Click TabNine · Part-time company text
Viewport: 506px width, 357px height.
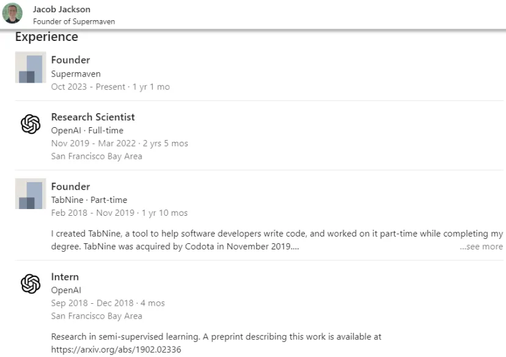[89, 200]
